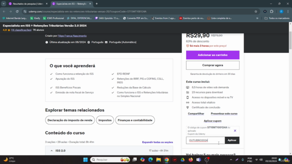Open Google Drive taskbar icon
The width and height of the screenshot is (292, 164).
182,160
